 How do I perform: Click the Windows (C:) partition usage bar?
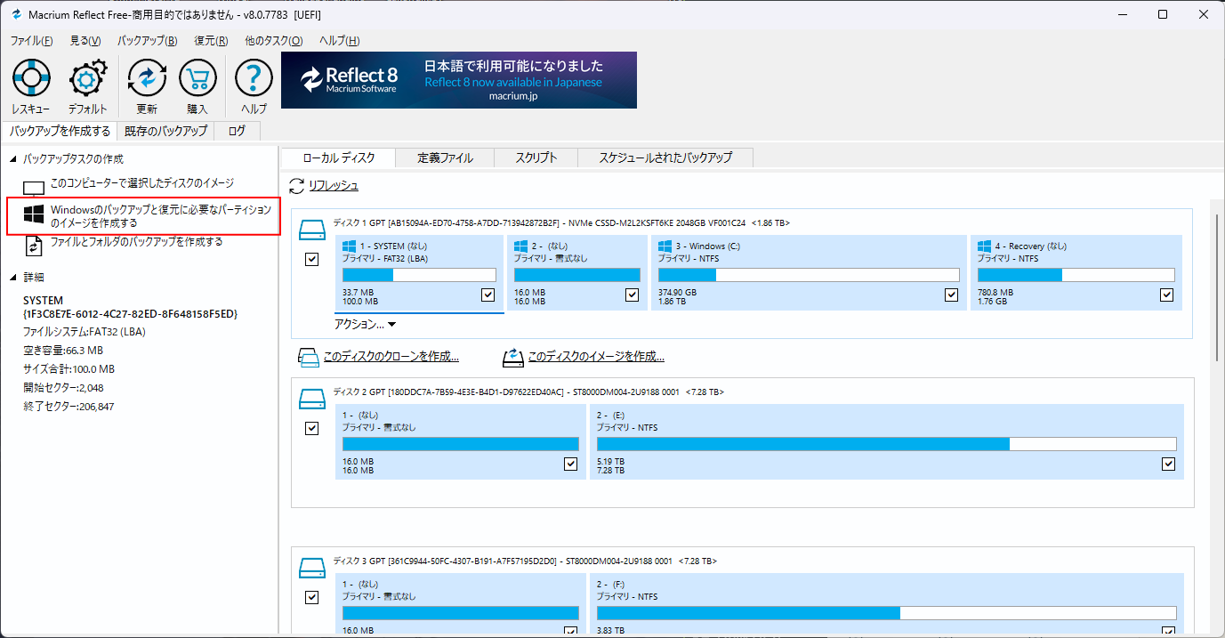pyautogui.click(x=808, y=275)
